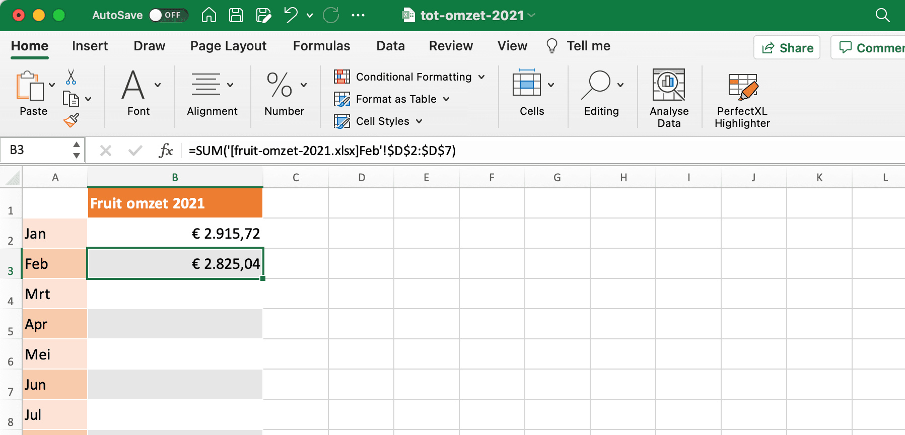Open the three-dot more commands menu
The width and height of the screenshot is (905, 435).
point(358,15)
